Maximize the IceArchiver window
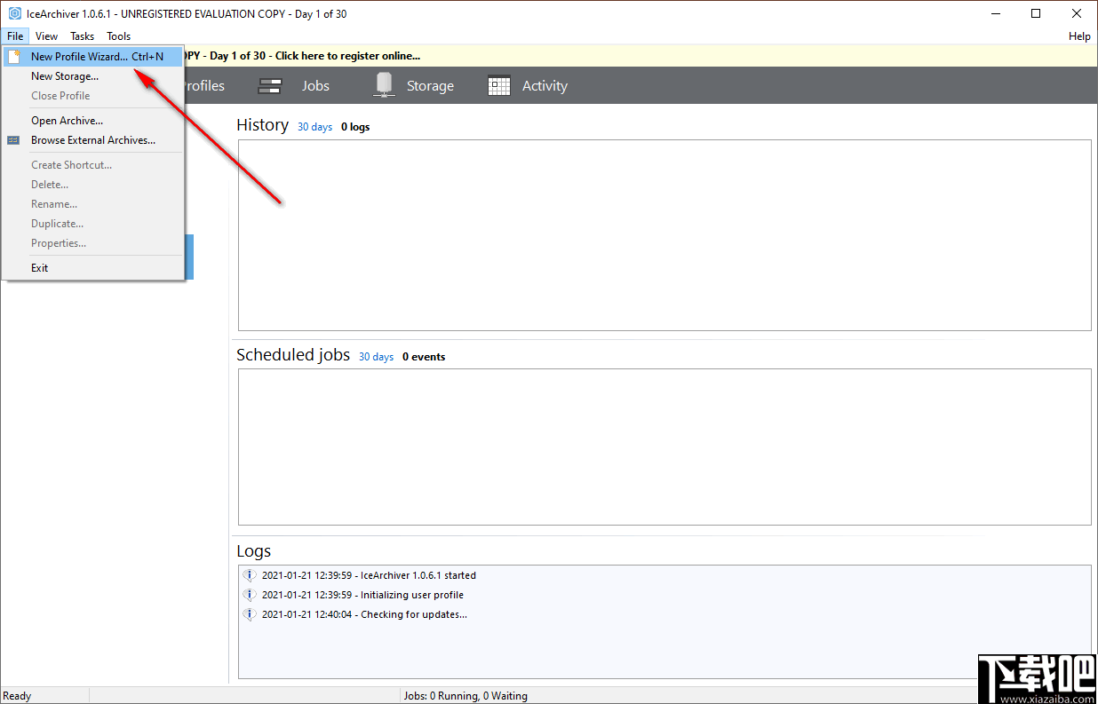Viewport: 1098px width, 704px height. coord(1036,13)
